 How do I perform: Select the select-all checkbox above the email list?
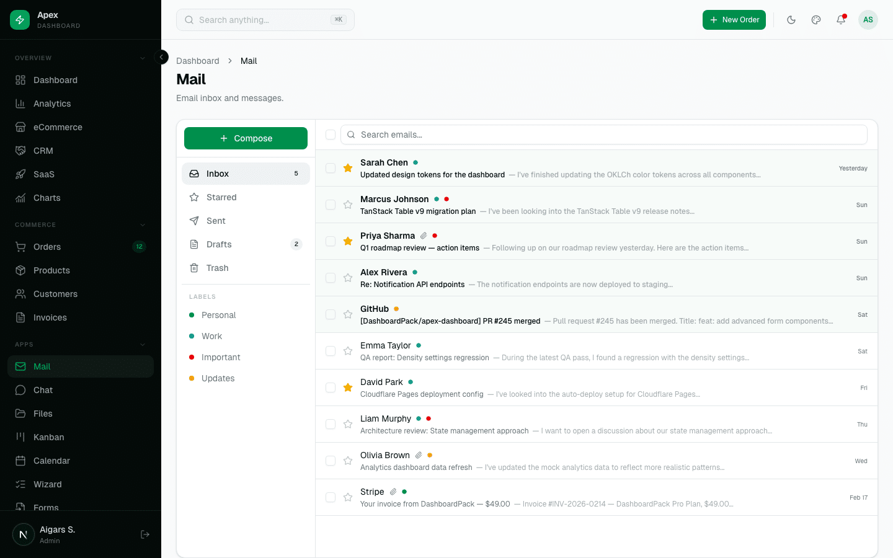pyautogui.click(x=330, y=135)
